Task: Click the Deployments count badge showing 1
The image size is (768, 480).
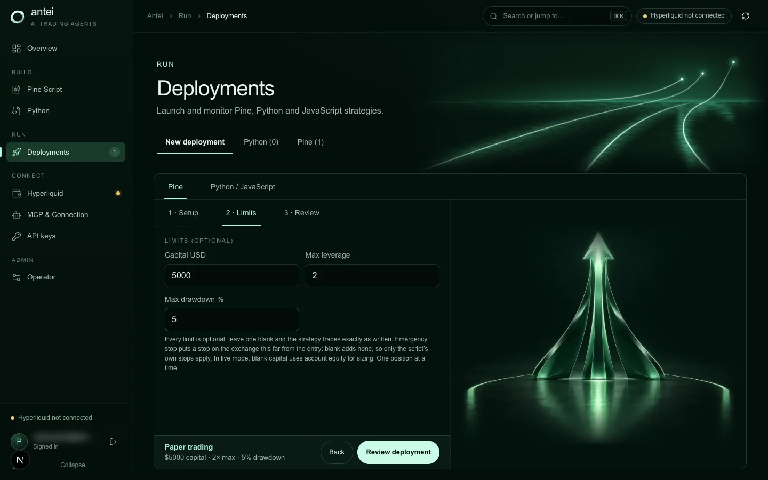Action: coord(115,152)
